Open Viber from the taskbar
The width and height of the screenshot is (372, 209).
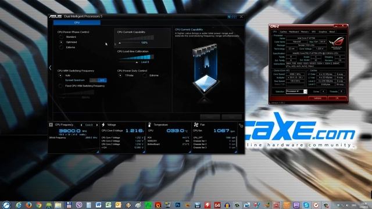(79, 205)
